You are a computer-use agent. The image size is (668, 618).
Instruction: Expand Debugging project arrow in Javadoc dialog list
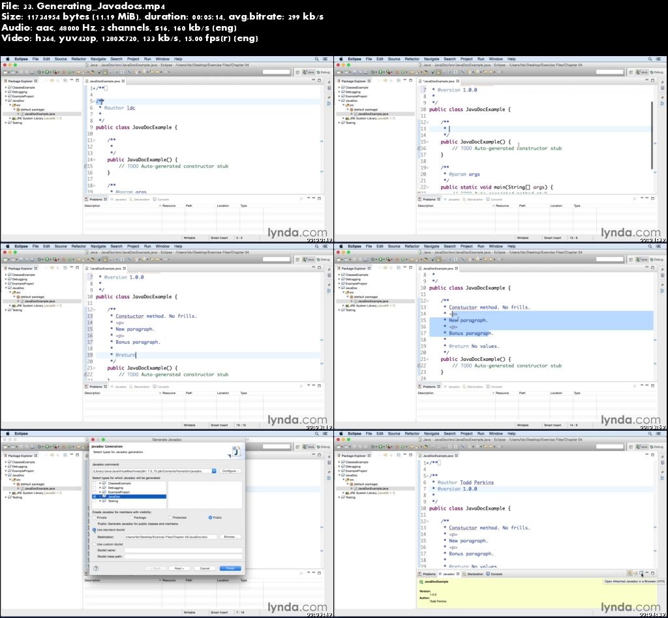pyautogui.click(x=100, y=487)
